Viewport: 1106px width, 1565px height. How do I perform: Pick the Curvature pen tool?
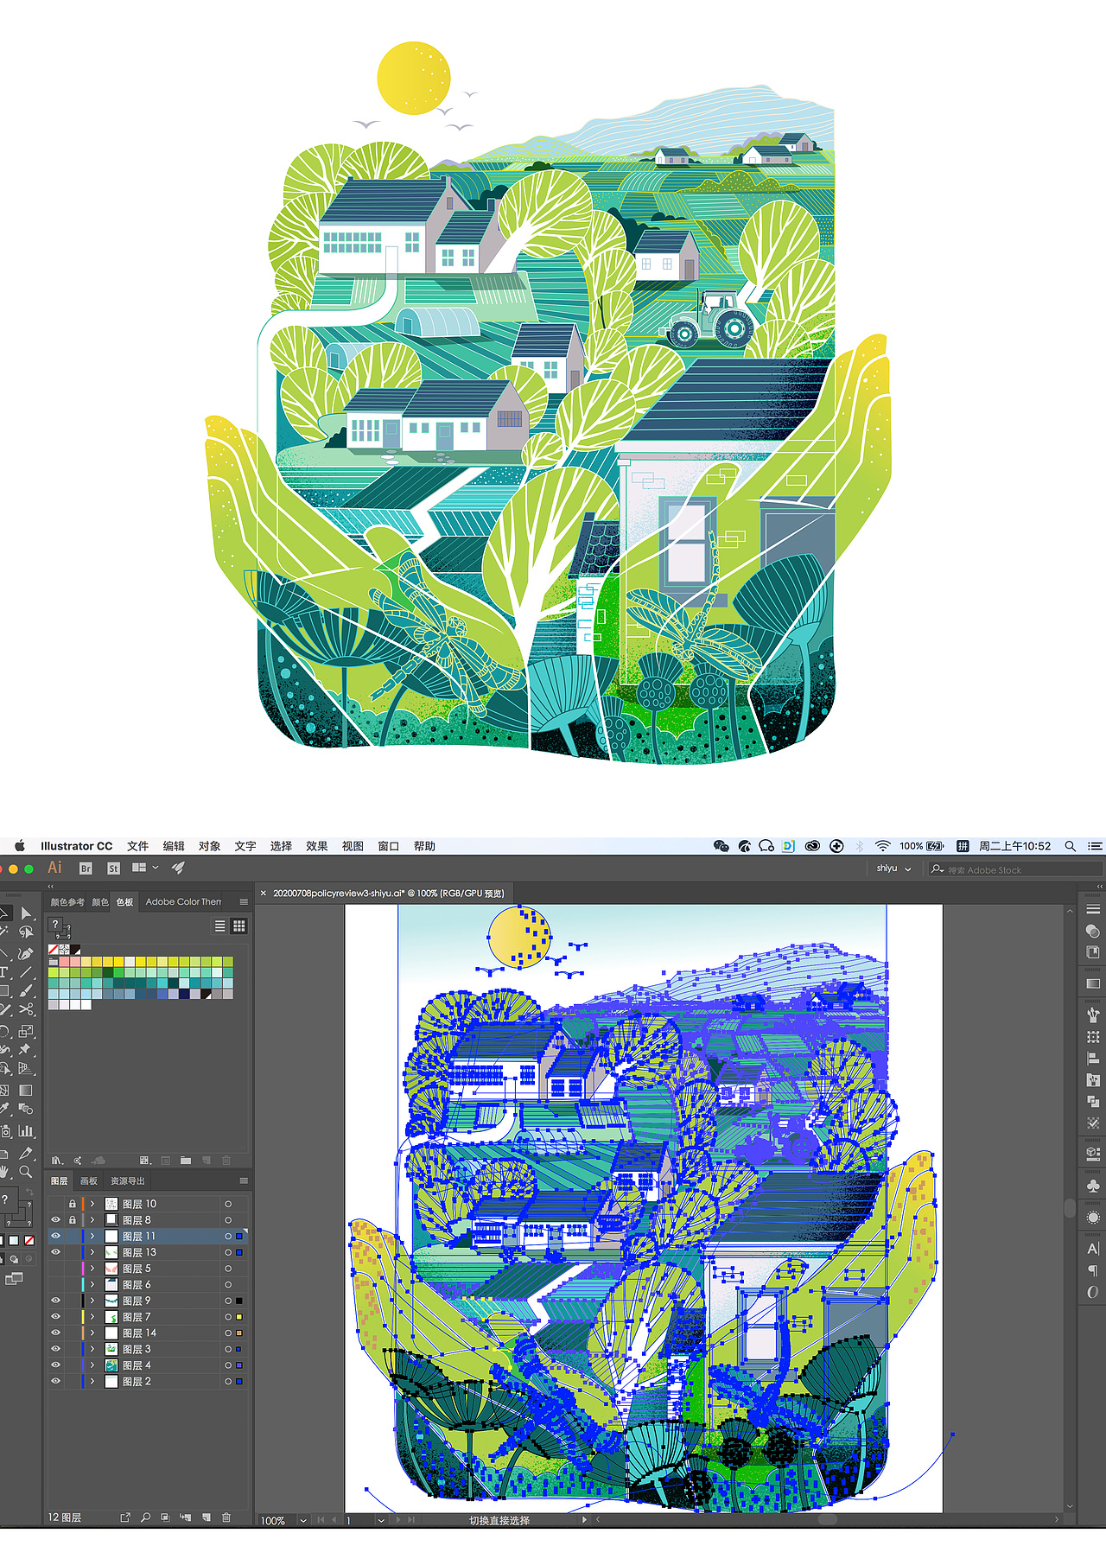(26, 953)
